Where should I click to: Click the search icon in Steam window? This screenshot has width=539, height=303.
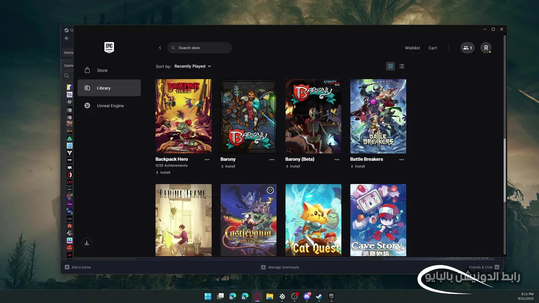[x=67, y=76]
